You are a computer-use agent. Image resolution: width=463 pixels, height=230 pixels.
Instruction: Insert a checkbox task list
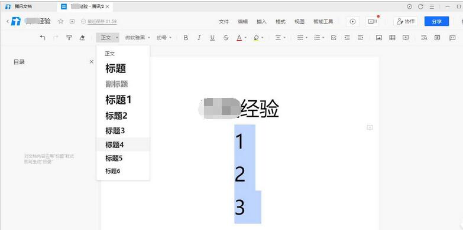[x=334, y=38]
